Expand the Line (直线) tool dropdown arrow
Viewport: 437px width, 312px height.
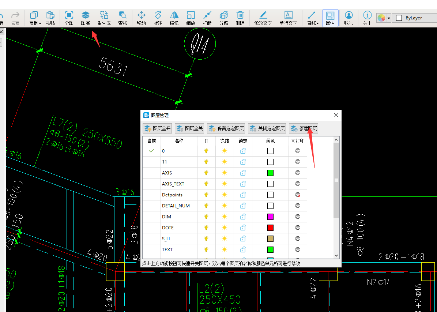click(318, 23)
